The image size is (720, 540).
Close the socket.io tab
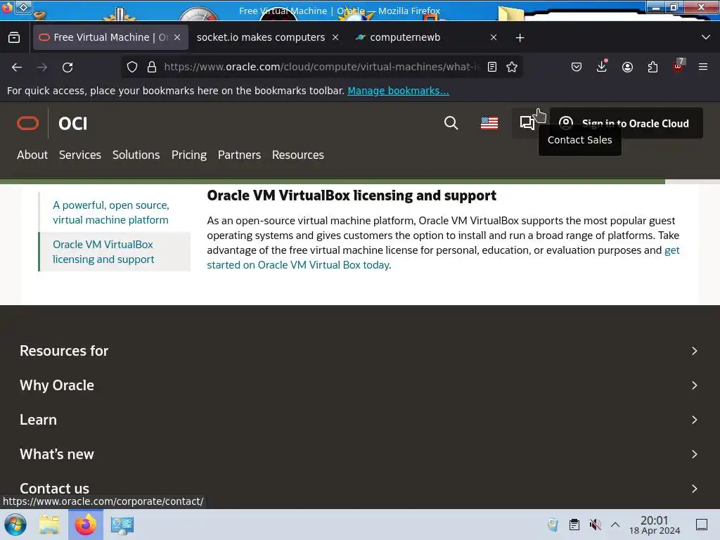click(x=335, y=38)
